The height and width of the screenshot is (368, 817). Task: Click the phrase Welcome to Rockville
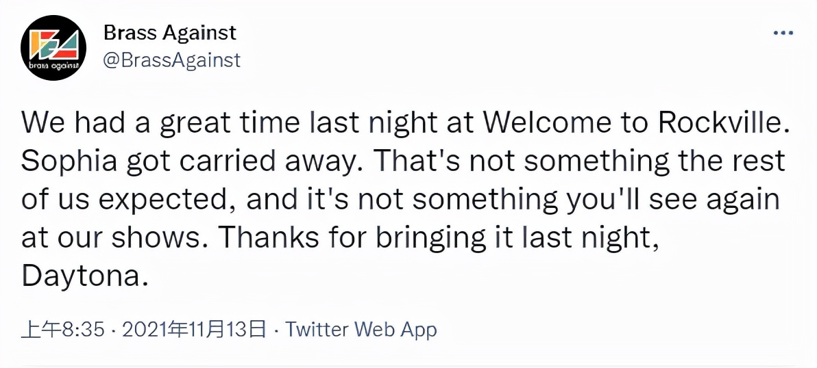(634, 123)
